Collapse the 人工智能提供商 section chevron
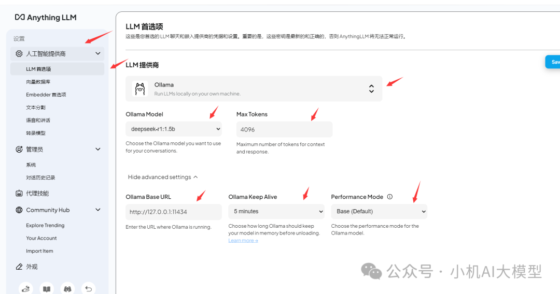Viewport: 560px width, 294px height. pos(98,53)
